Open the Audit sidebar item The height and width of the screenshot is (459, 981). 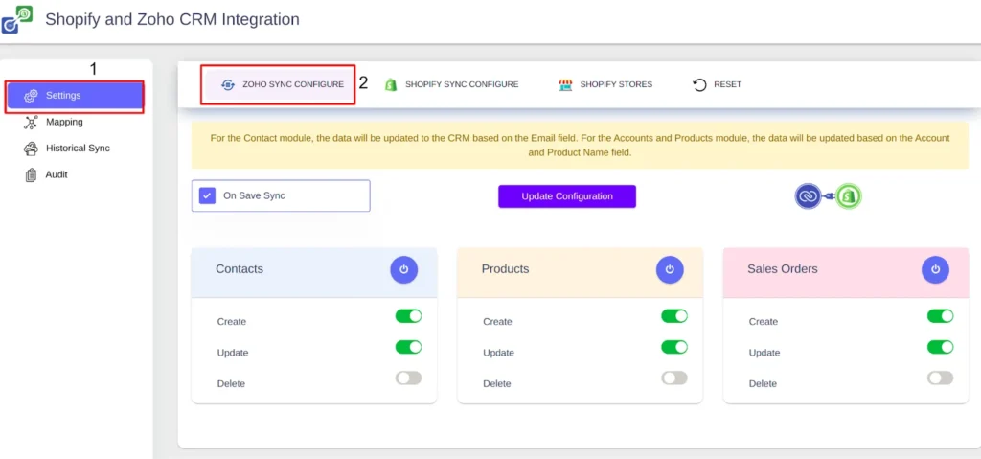click(75, 174)
